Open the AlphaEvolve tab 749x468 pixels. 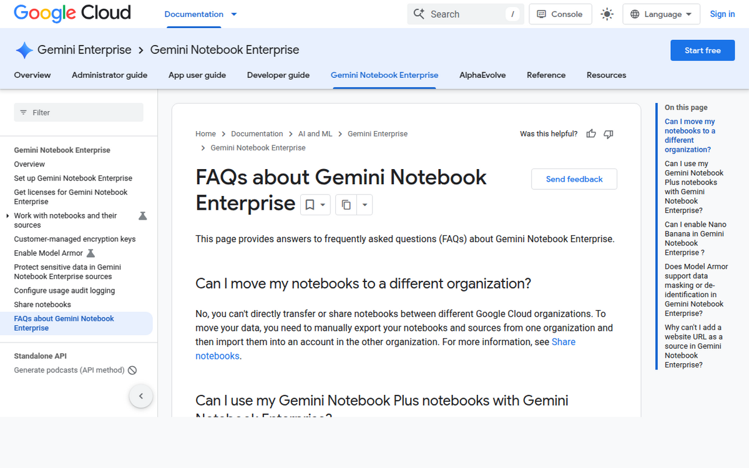[x=482, y=75]
